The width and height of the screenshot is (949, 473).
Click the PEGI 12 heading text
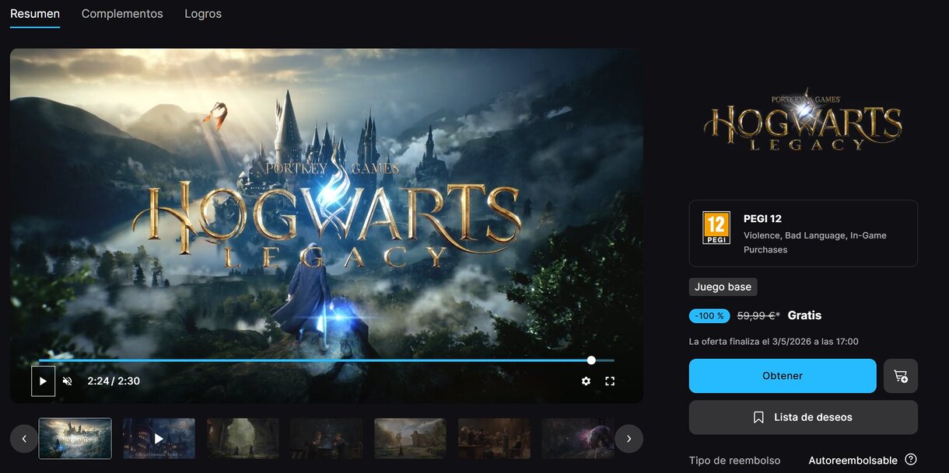point(762,219)
